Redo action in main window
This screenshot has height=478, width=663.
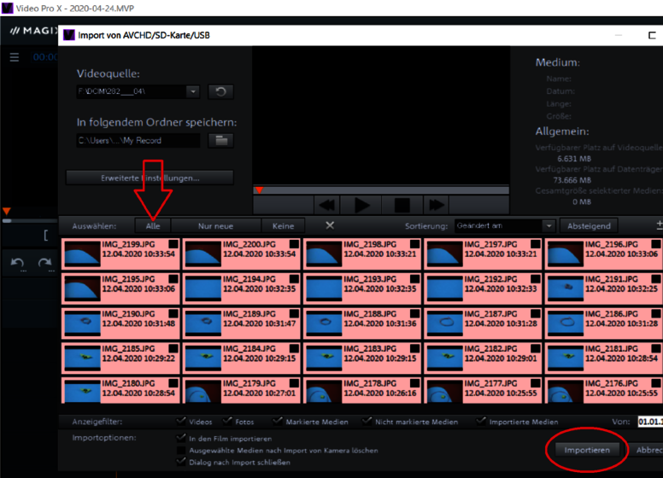(x=44, y=263)
